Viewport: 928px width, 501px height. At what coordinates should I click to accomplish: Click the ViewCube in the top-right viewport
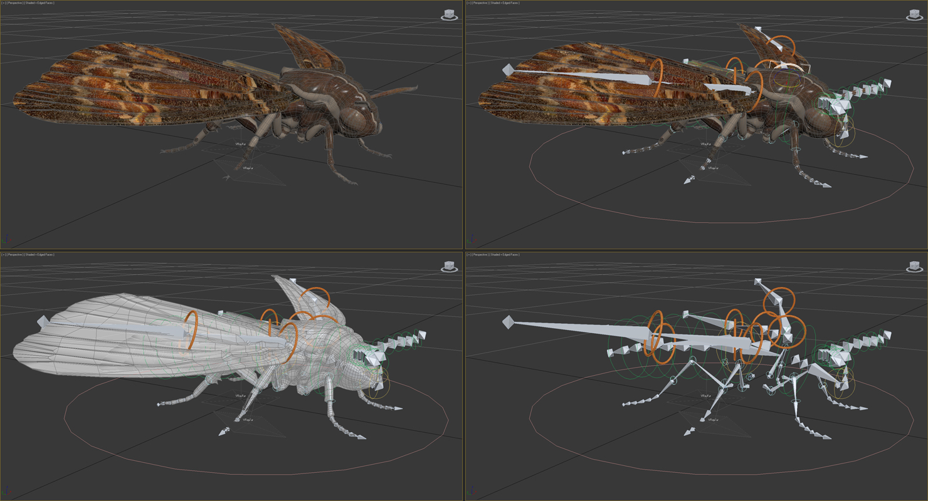914,14
